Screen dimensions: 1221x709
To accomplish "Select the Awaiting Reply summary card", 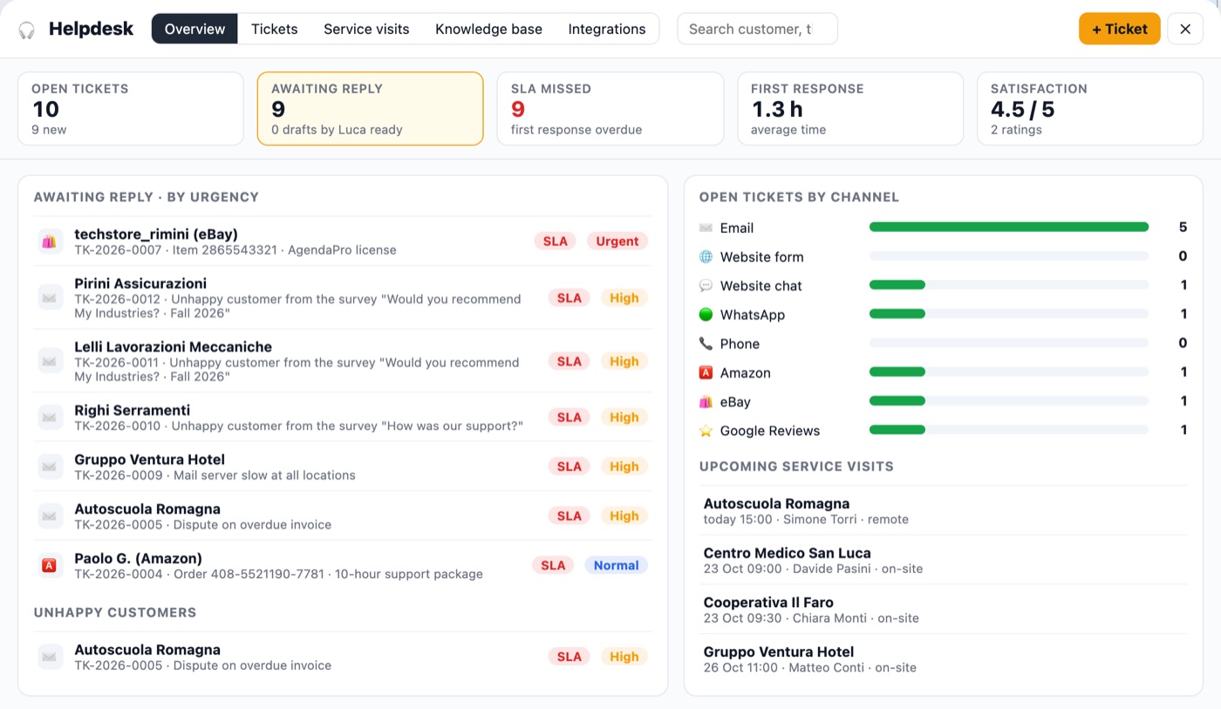I will (371, 109).
